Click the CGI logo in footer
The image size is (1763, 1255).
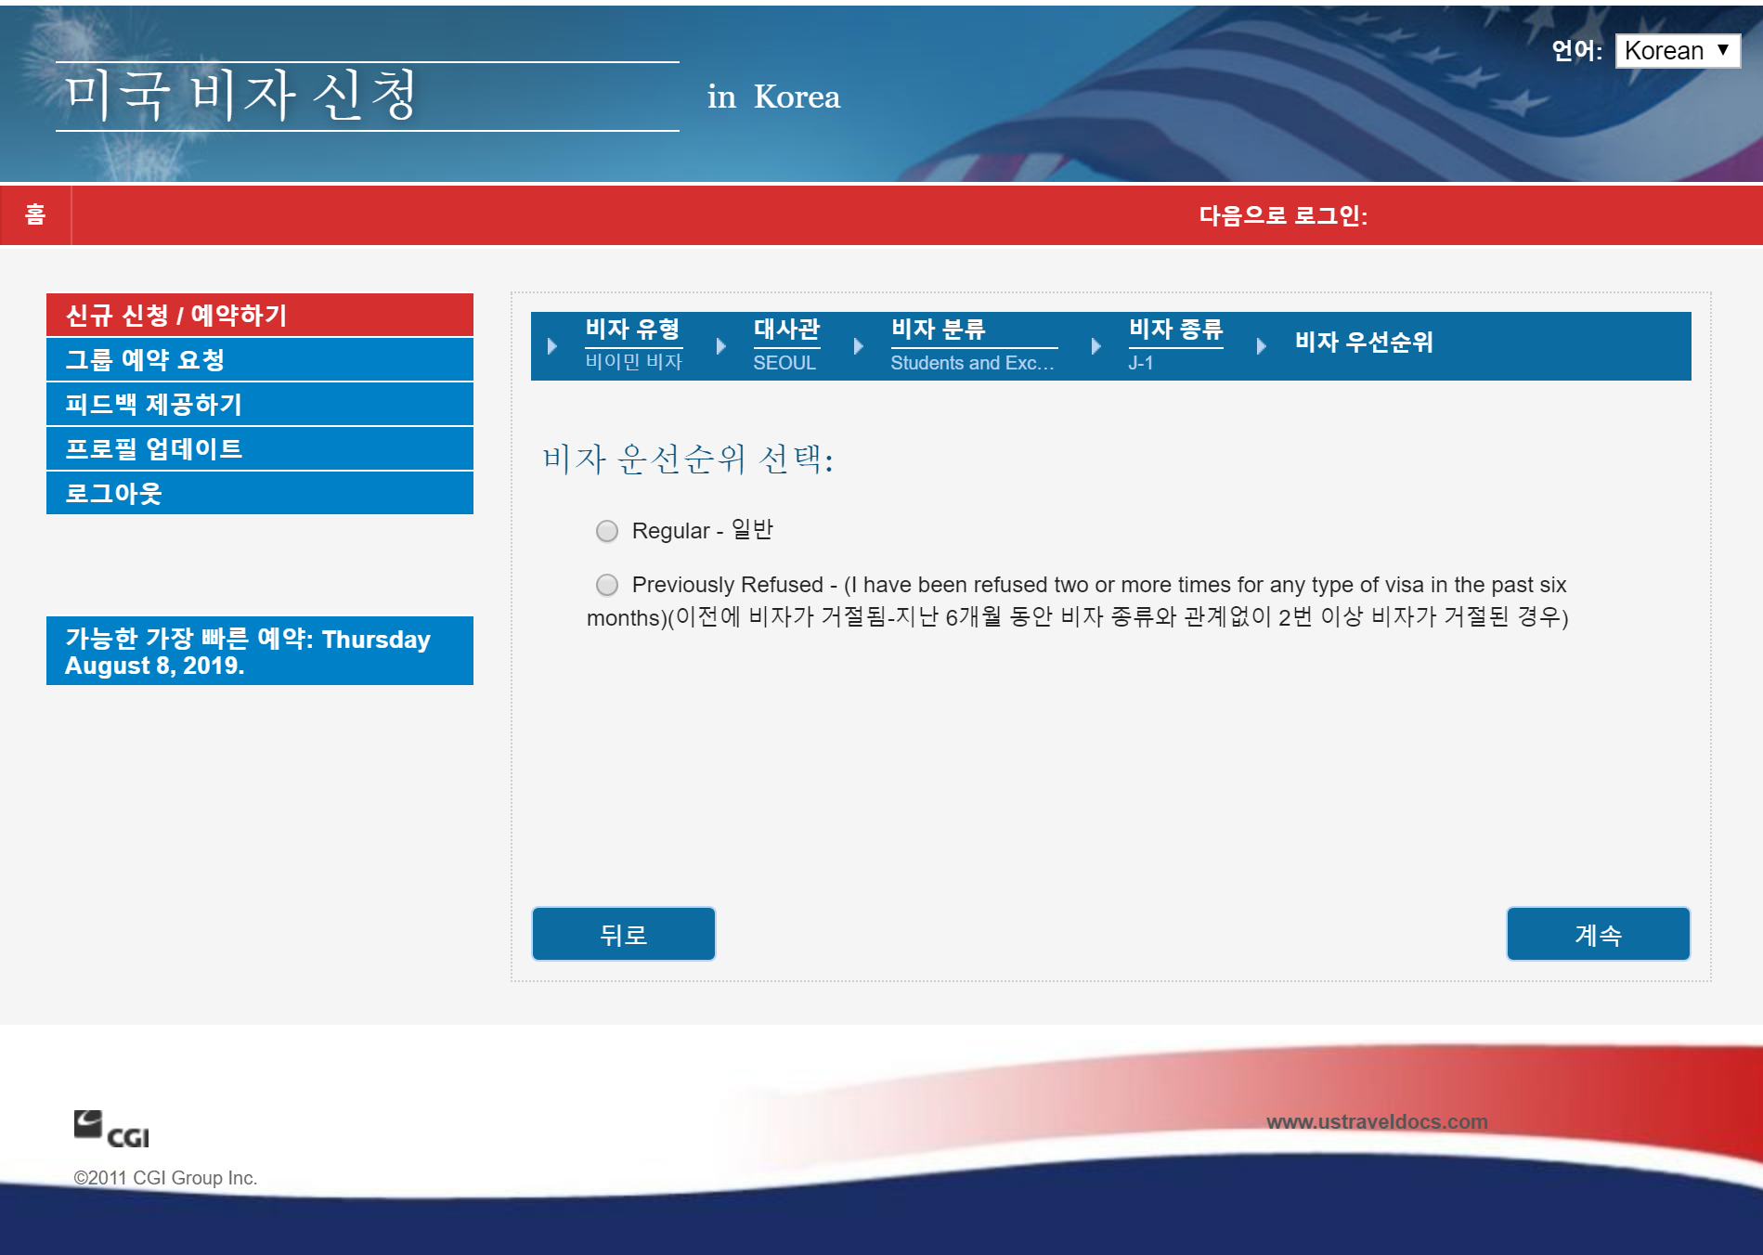111,1129
